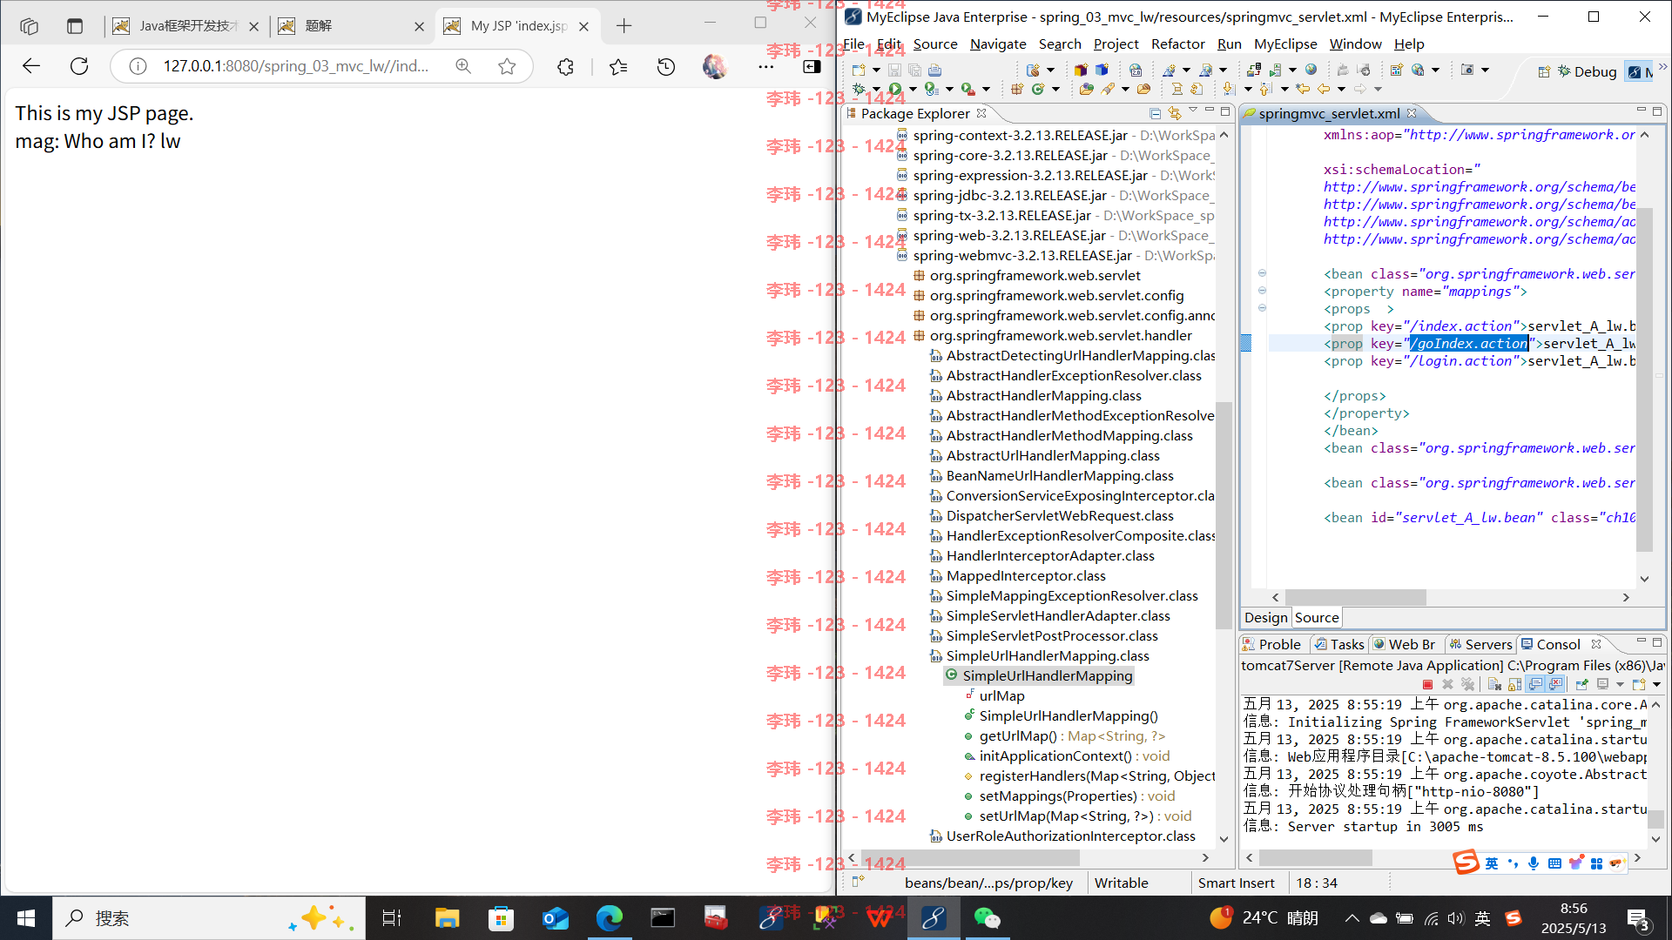Image resolution: width=1672 pixels, height=940 pixels.
Task: Open the Window menu
Action: coord(1355,44)
